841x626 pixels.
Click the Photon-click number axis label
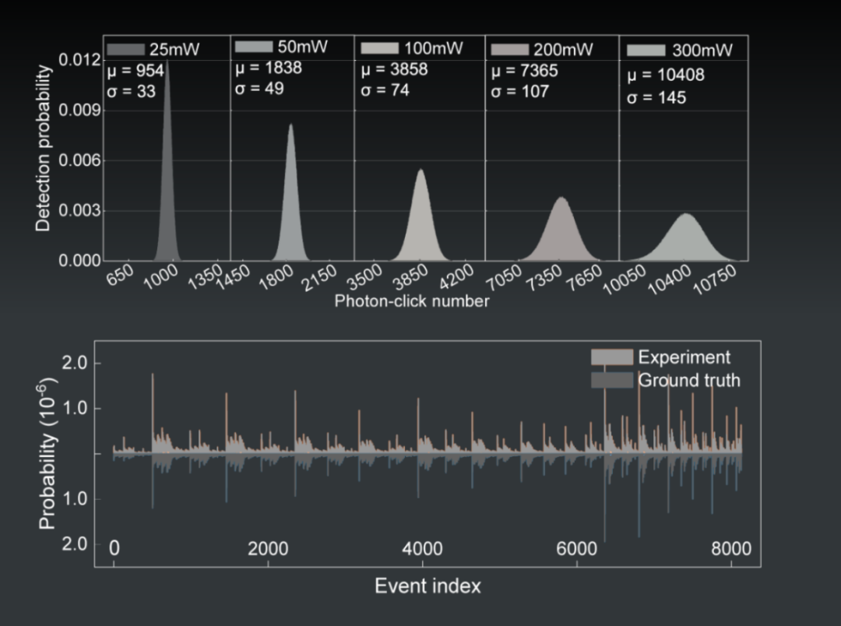pyautogui.click(x=412, y=301)
